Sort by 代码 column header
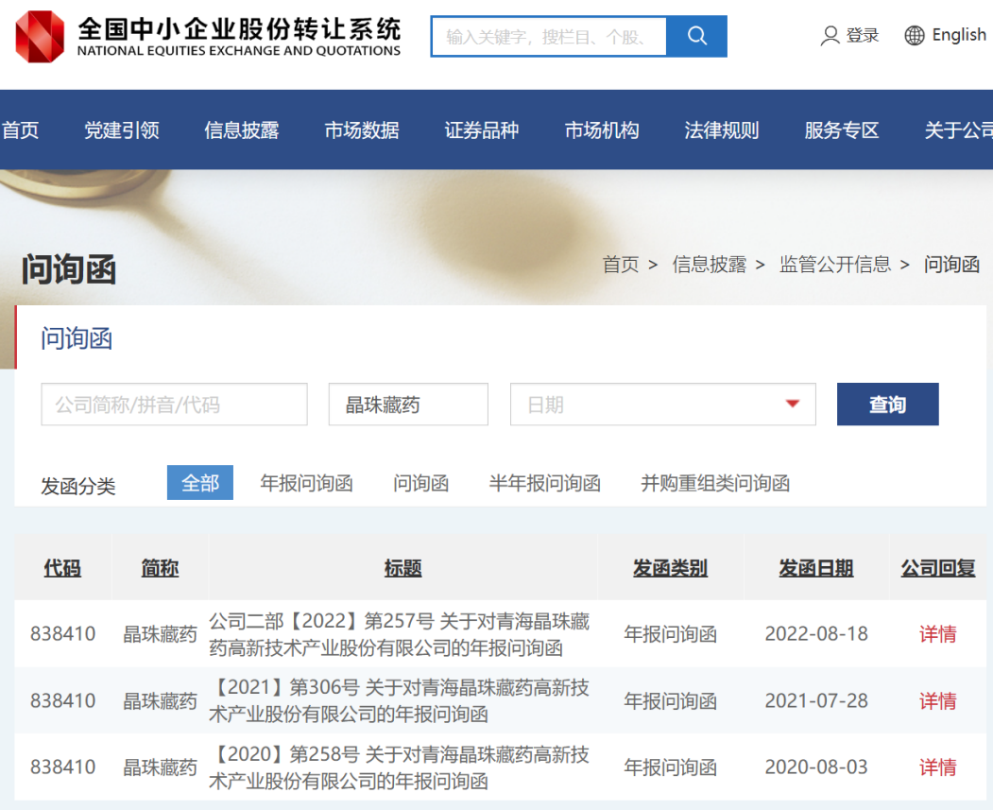Viewport: 993px width, 810px height. [62, 568]
